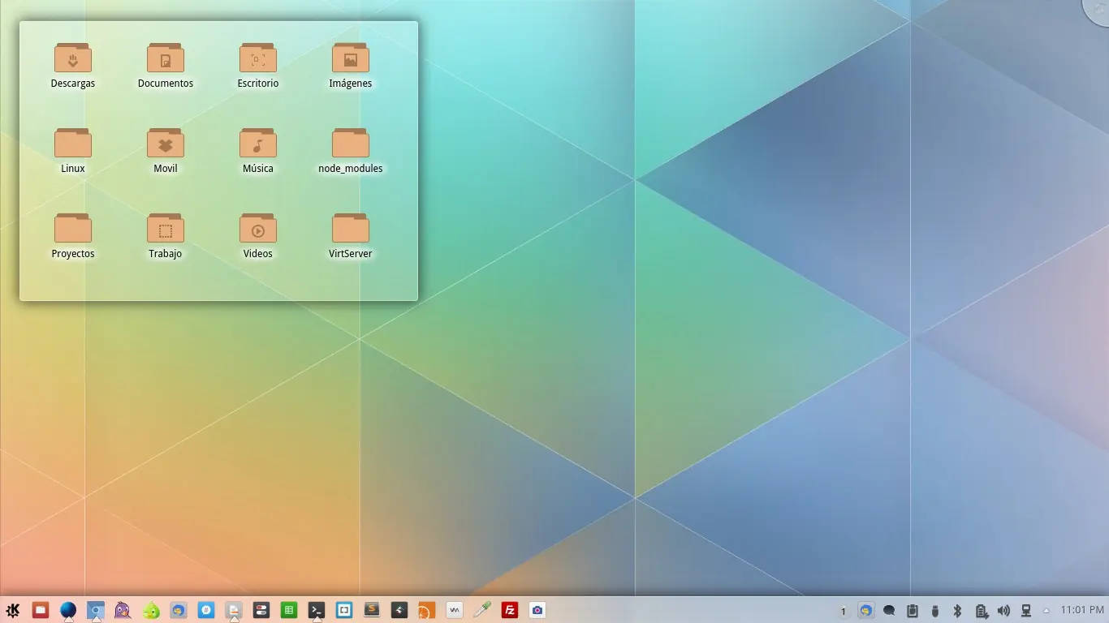This screenshot has height=623, width=1109.
Task: Expand the hidden system tray icons
Action: 1046,610
